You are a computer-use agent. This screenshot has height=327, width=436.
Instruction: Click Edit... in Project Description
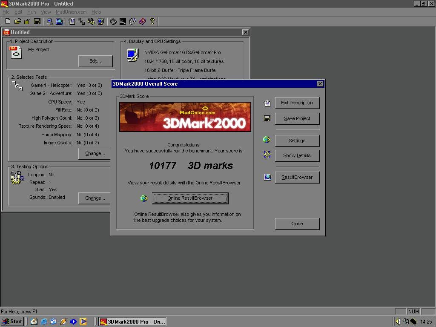pyautogui.click(x=95, y=61)
